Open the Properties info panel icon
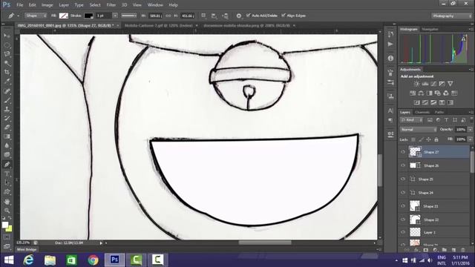475x267 pixels. [390, 58]
